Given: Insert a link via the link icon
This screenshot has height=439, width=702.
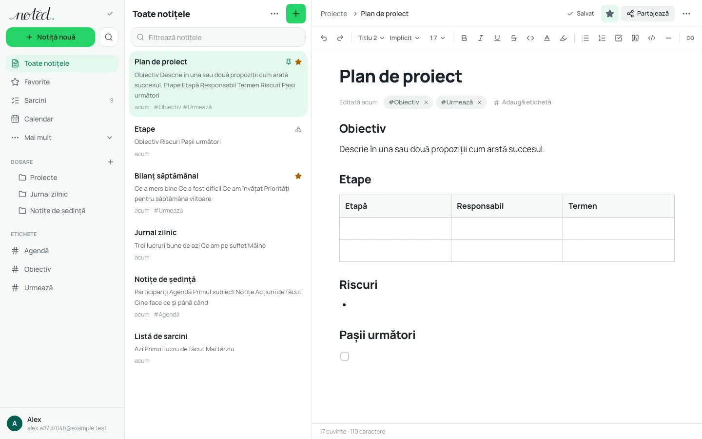Looking at the screenshot, I should [690, 38].
